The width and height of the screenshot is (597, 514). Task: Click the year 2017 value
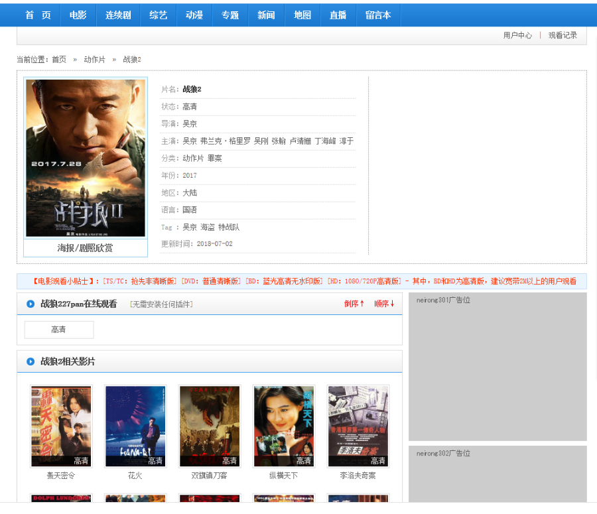tap(190, 176)
